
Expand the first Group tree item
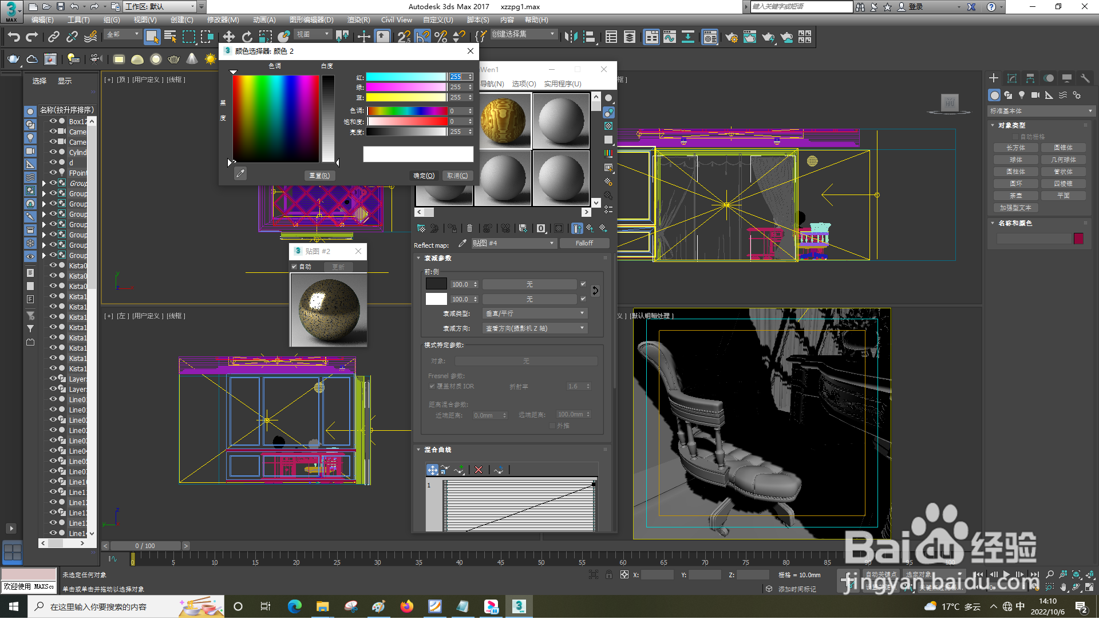44,184
